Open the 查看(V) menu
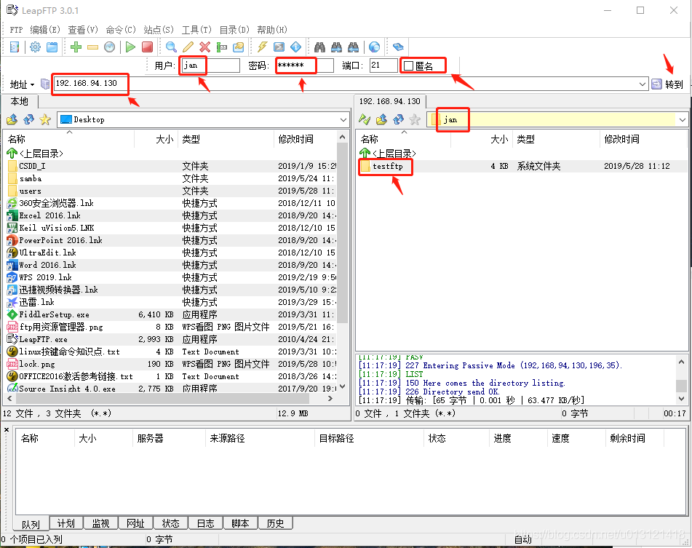Viewport: 692px width, 548px height. pyautogui.click(x=83, y=30)
